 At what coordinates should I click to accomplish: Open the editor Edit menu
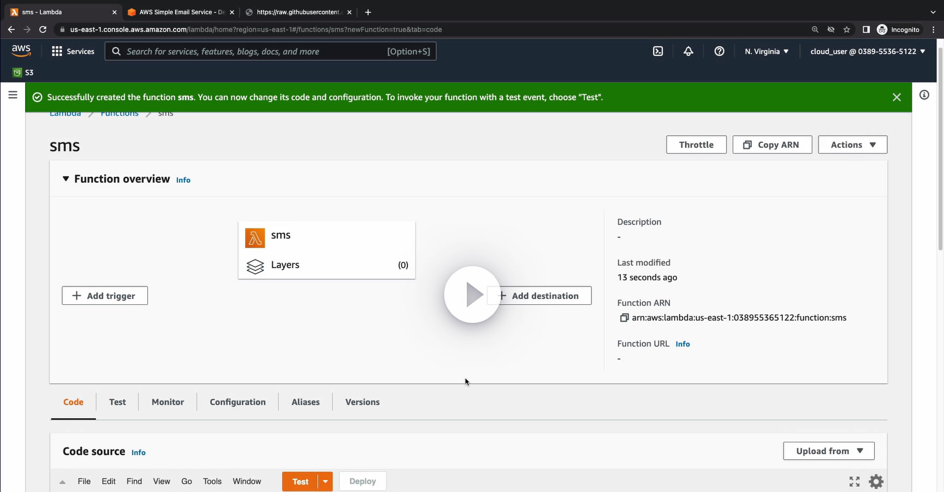(109, 482)
